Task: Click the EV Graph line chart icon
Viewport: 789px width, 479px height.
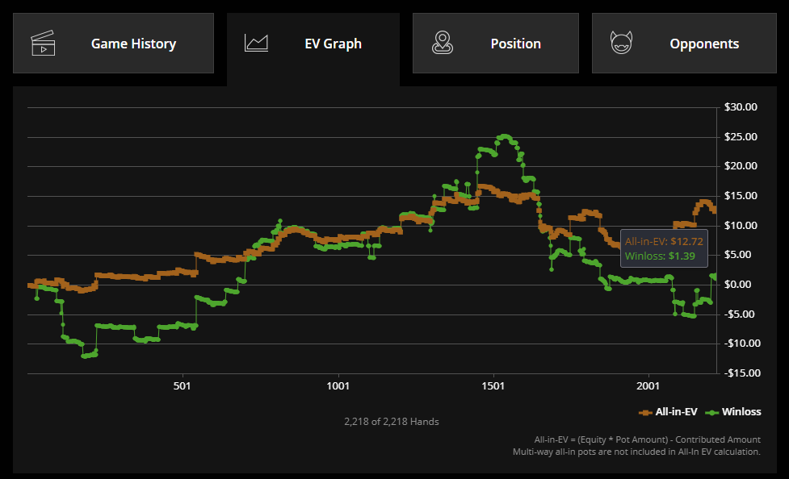Action: pos(256,44)
